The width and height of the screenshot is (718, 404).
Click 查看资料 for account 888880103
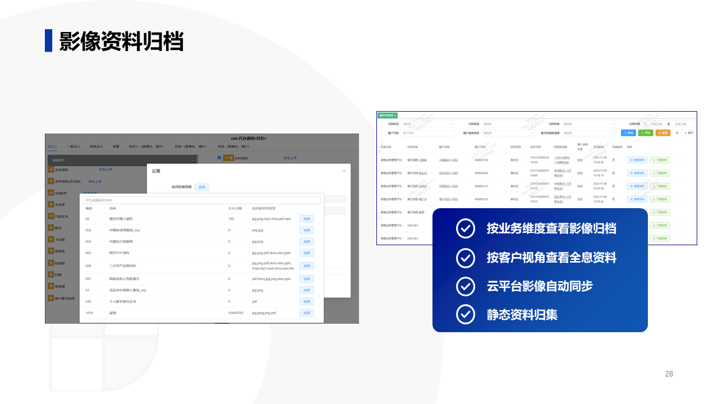coord(637,199)
